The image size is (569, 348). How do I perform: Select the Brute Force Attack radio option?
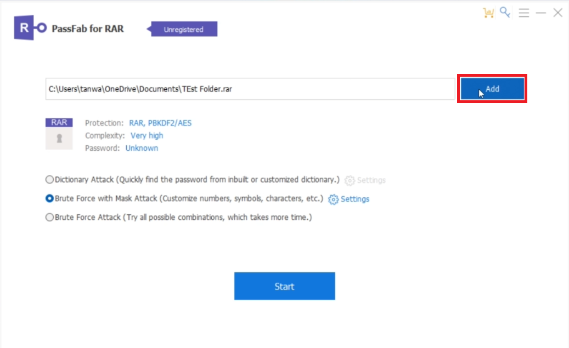[50, 217]
